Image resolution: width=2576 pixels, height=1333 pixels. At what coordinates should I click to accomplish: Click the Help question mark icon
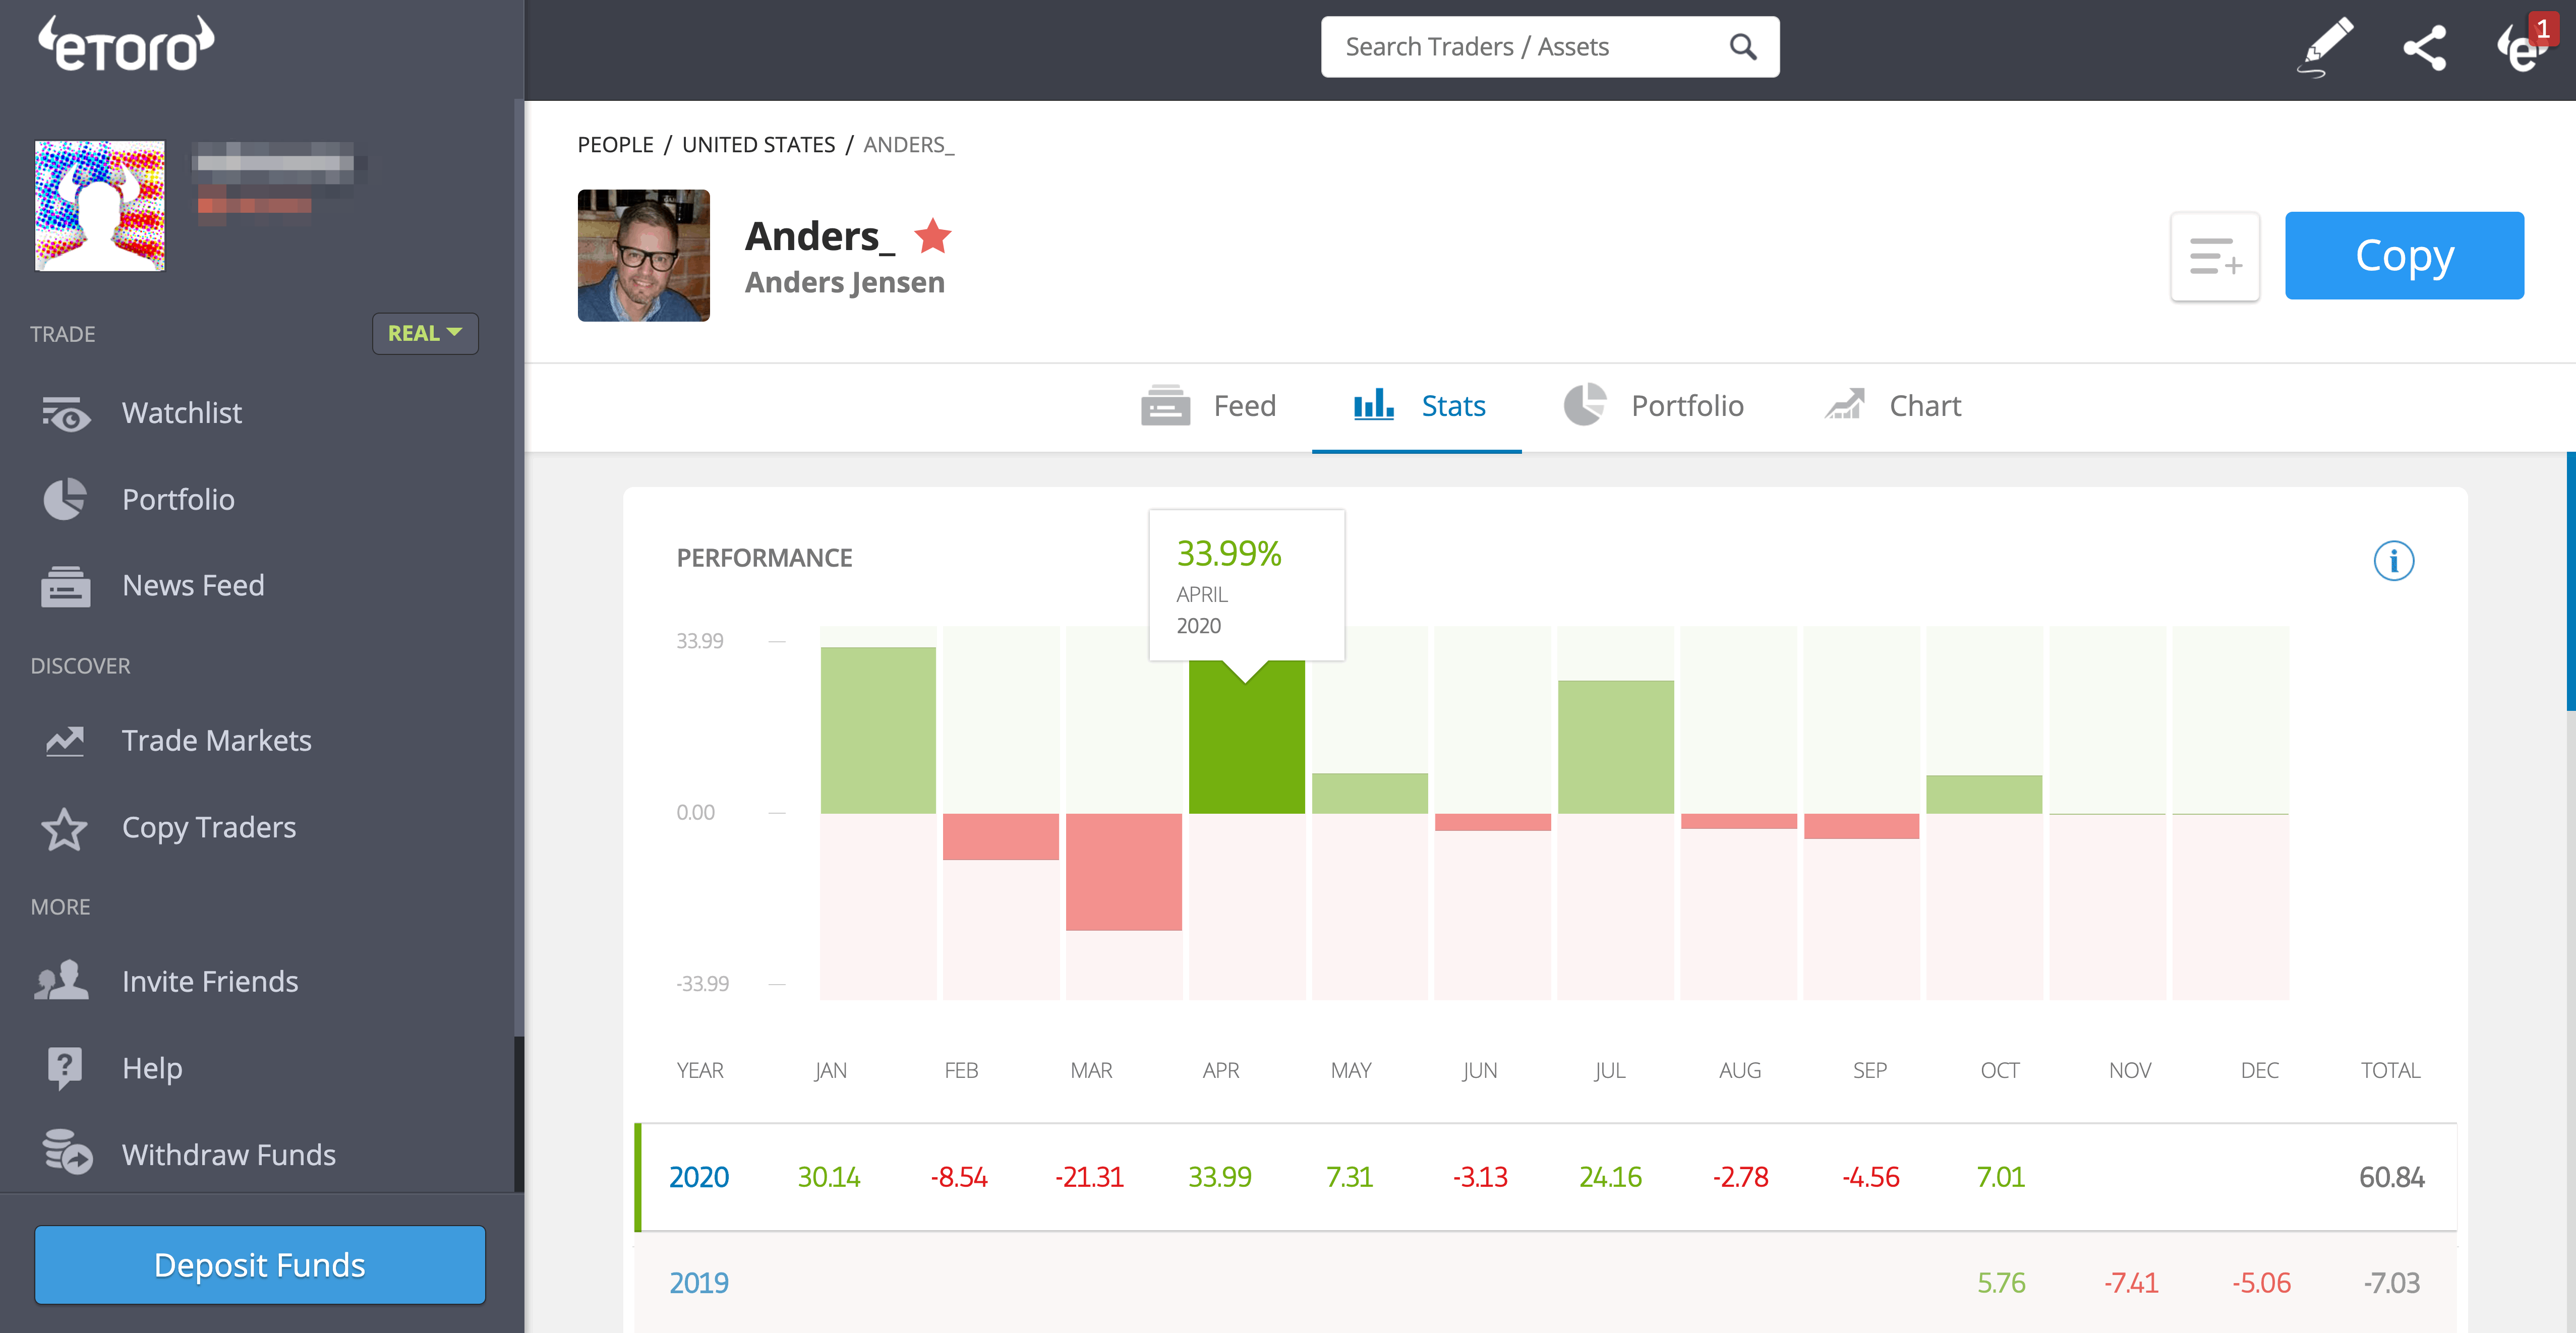[65, 1068]
